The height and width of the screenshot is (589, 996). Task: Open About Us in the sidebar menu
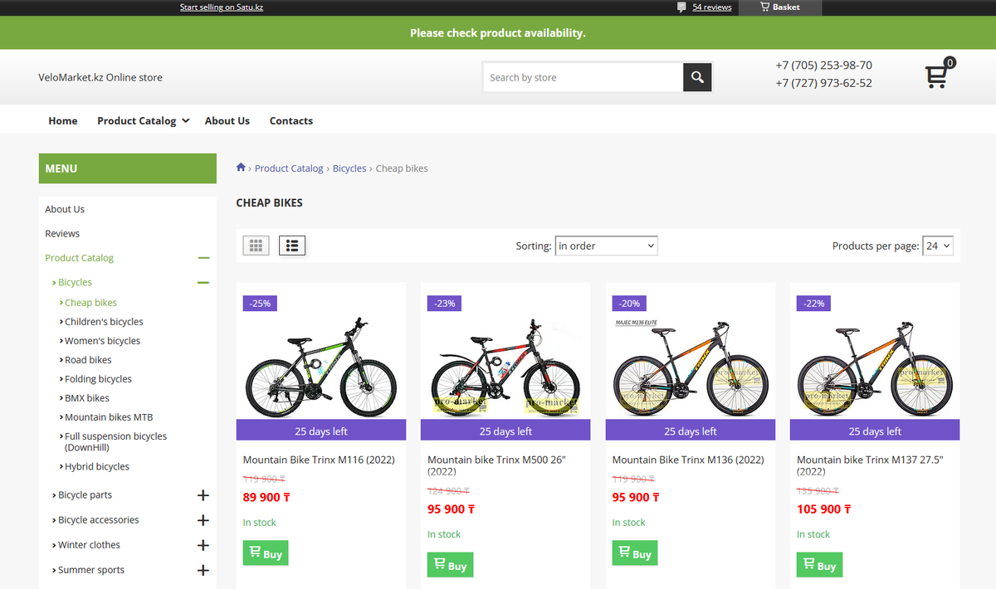(65, 209)
